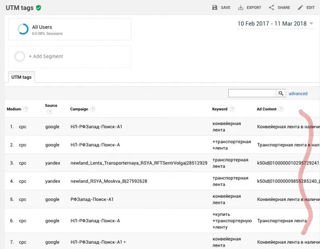The image size is (320, 249).
Task: Click the Save floppy disk icon
Action: tap(215, 8)
